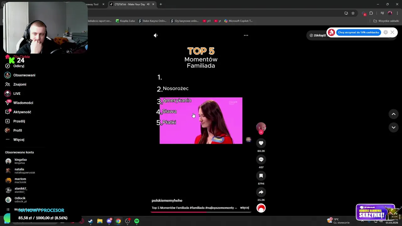
Task: Click the Familiada video frame
Action: pyautogui.click(x=201, y=121)
